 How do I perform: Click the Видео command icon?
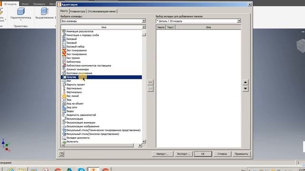64,111
